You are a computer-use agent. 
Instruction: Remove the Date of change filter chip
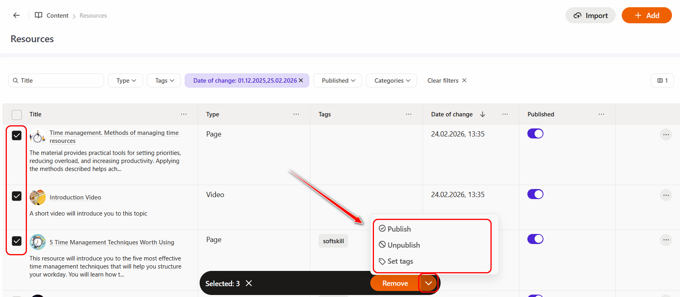click(301, 80)
